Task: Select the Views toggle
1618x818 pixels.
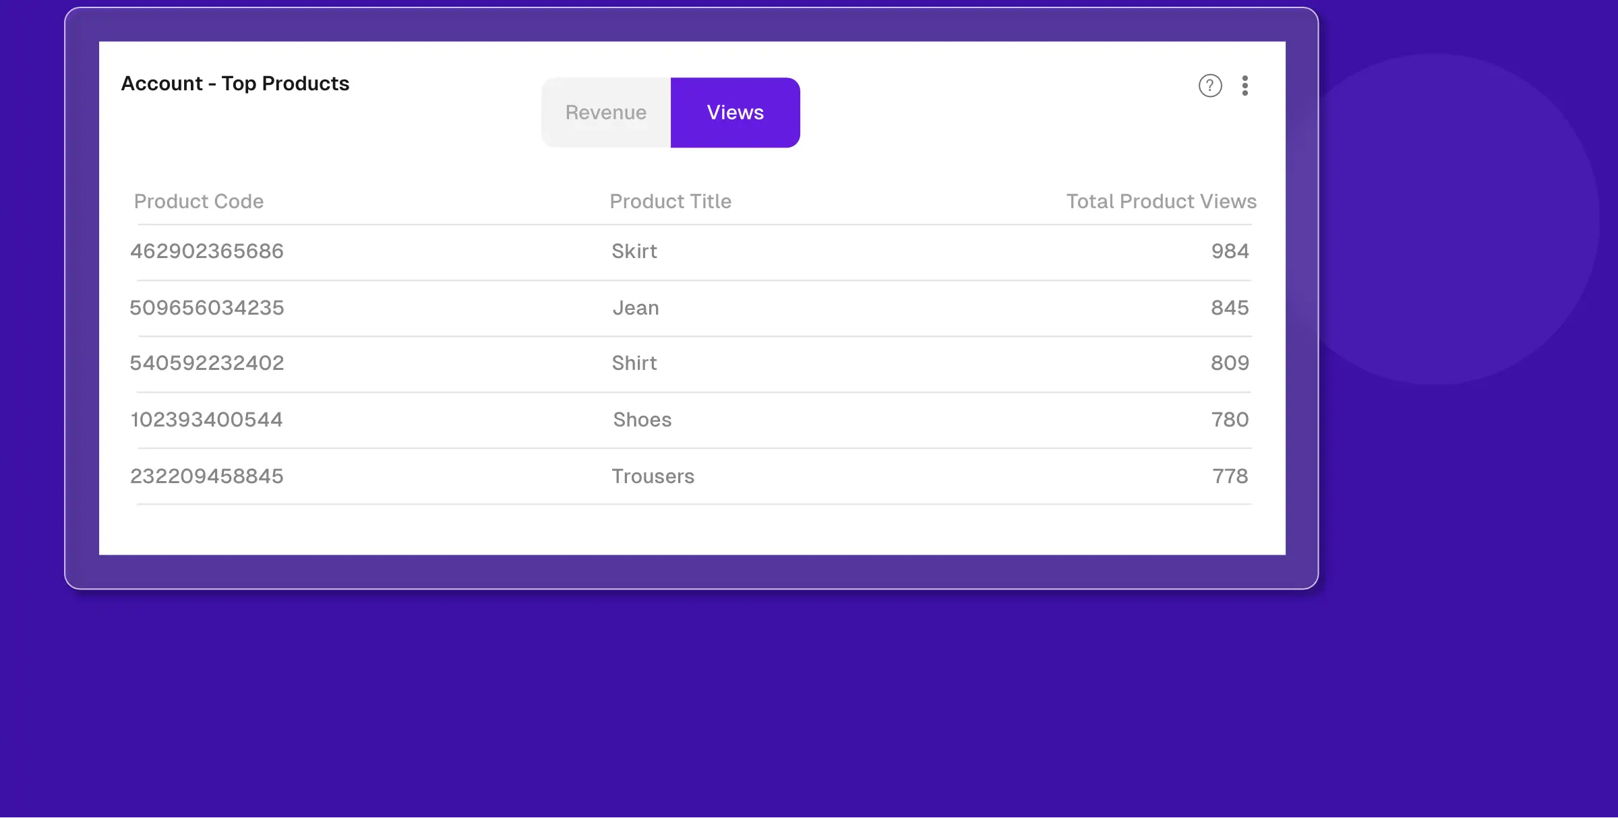Action: [736, 113]
